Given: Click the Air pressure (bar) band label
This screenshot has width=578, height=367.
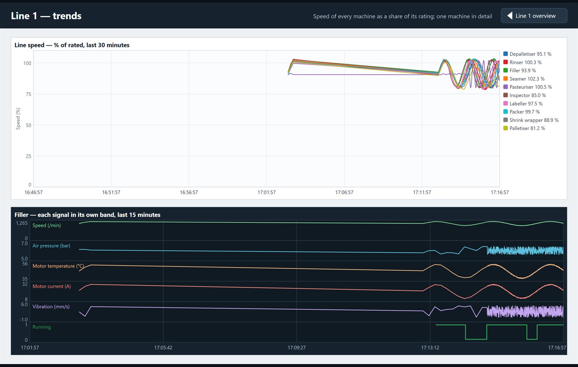Looking at the screenshot, I should click(51, 246).
